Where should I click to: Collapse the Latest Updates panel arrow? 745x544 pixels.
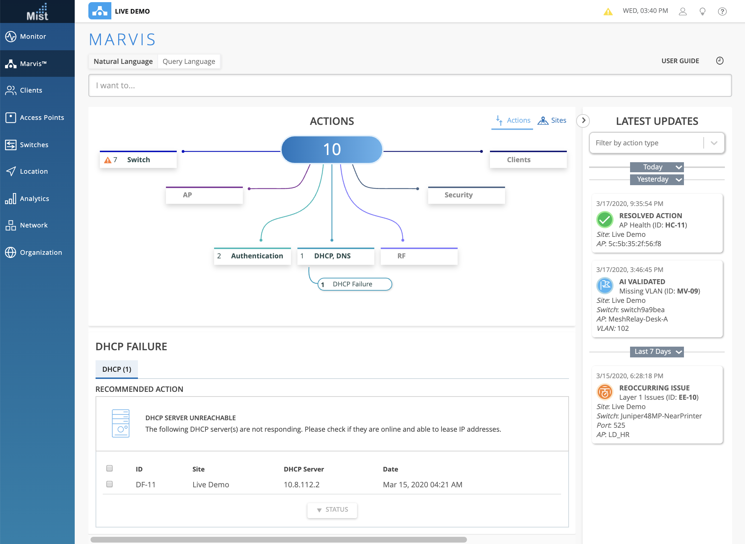tap(583, 121)
